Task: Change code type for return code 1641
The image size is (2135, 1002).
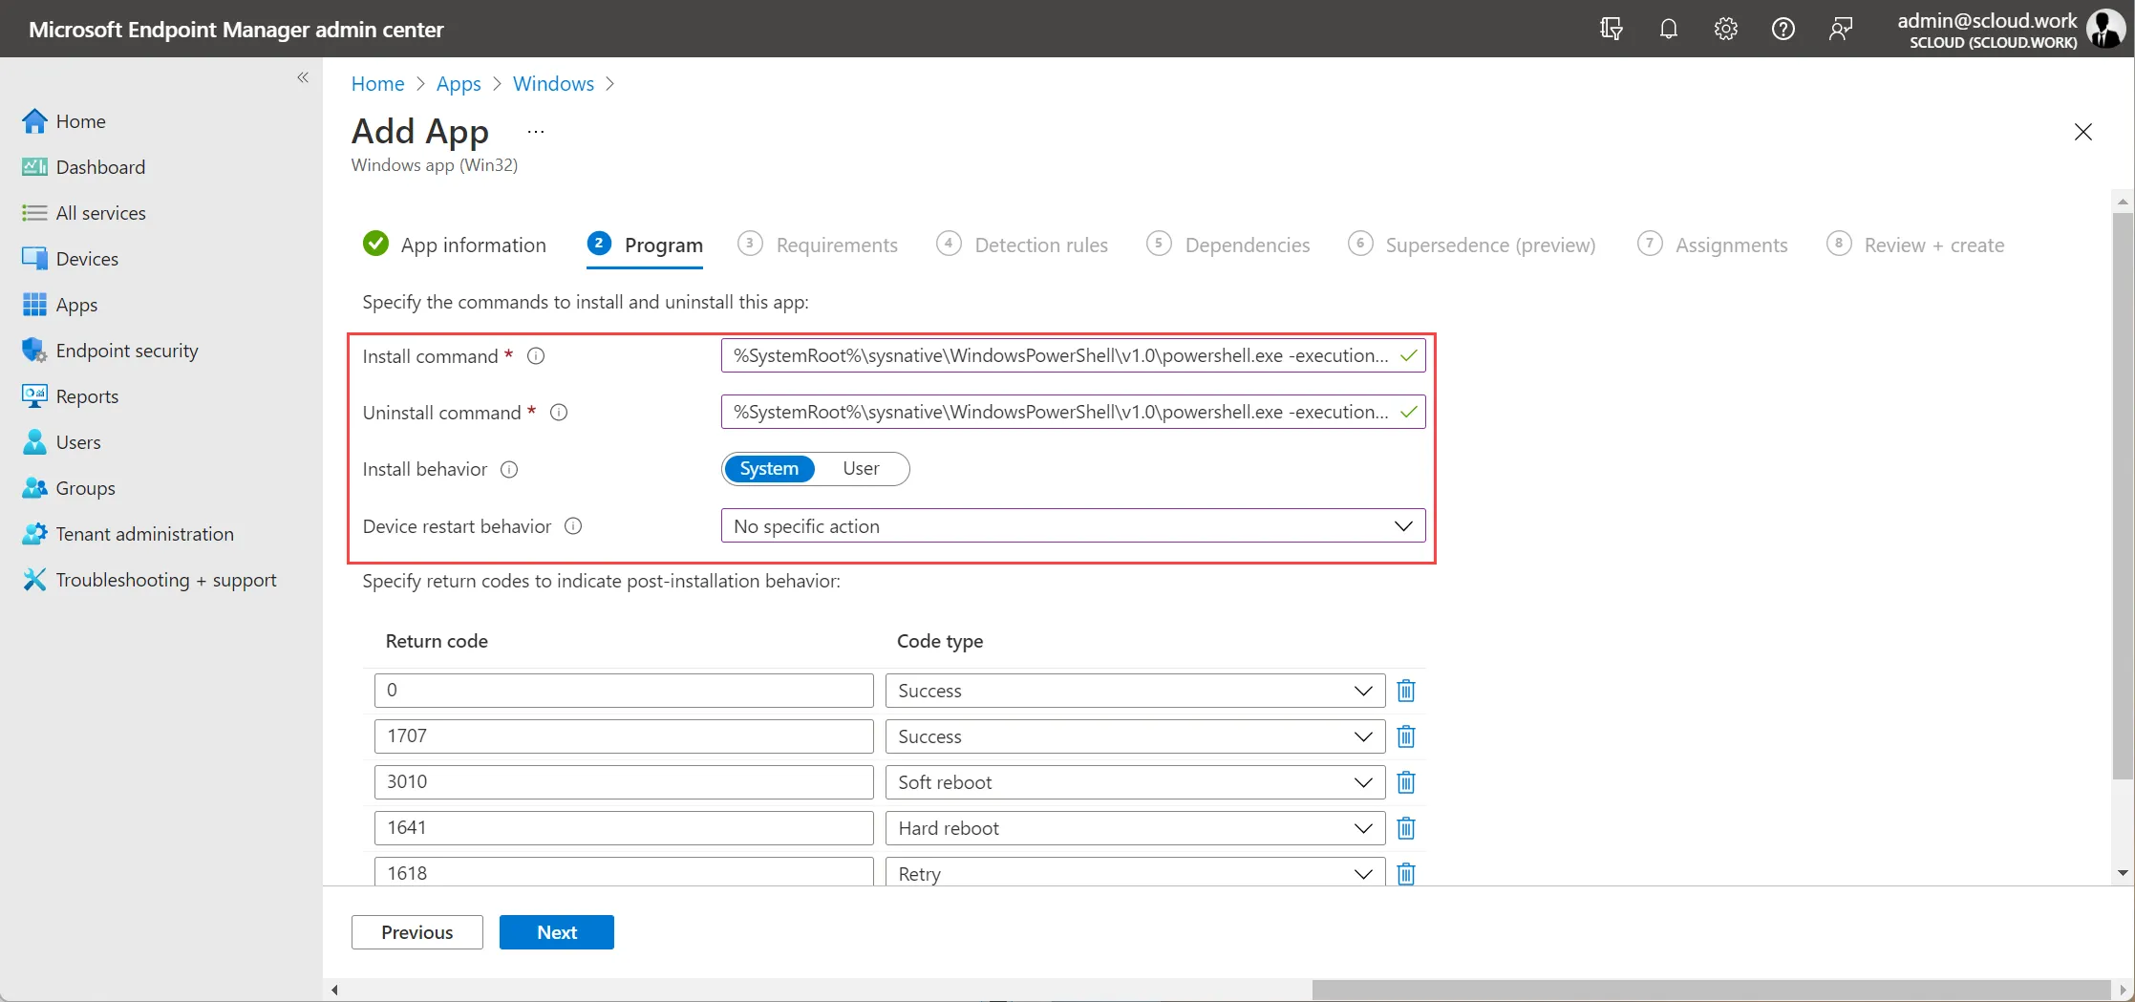Action: click(x=1135, y=828)
